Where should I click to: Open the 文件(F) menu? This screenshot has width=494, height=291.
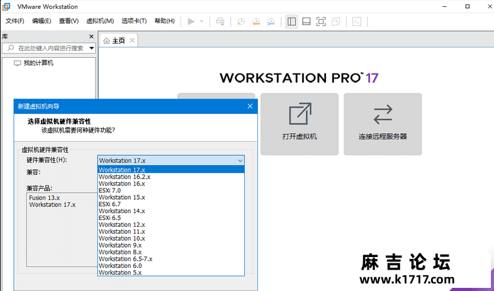15,21
